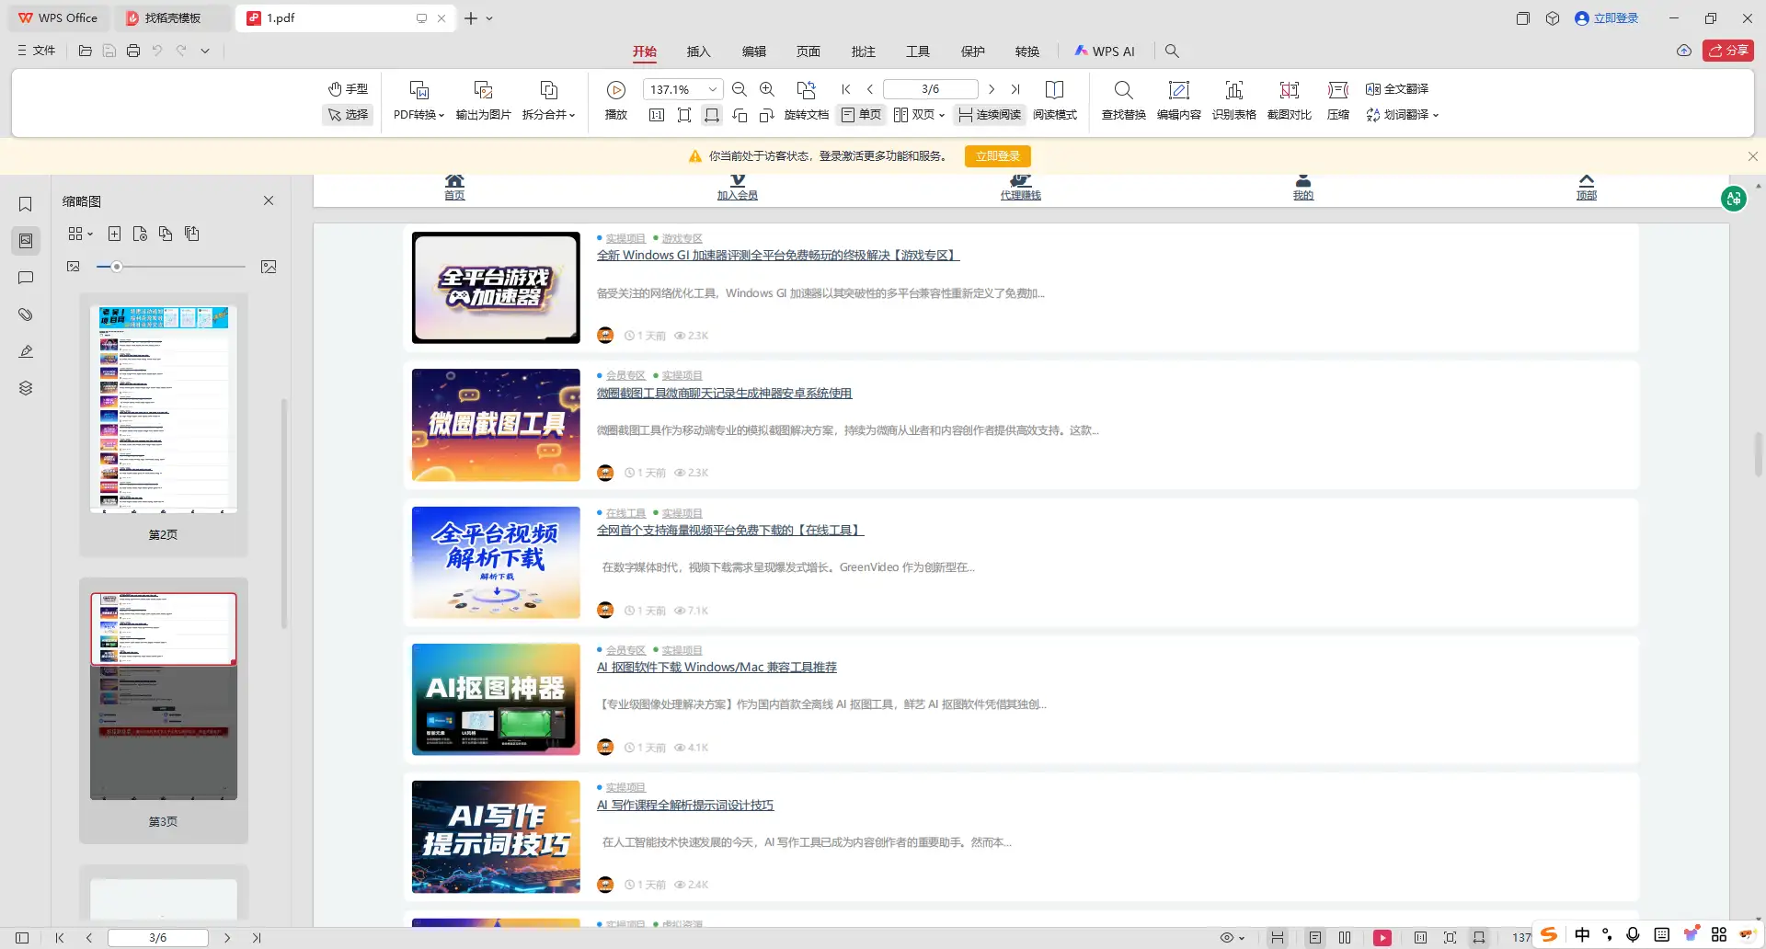The image size is (1766, 949).
Task: Open the PDF转换 dropdown
Action: tap(419, 99)
